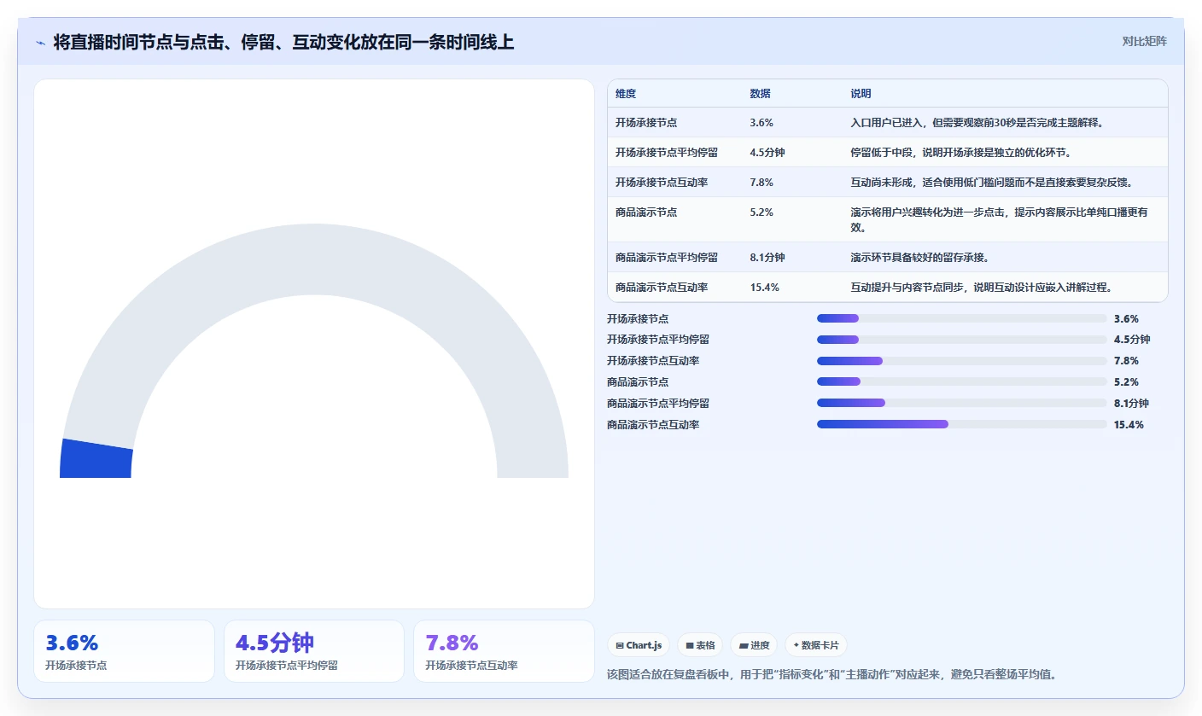Click the 表格 tag chip

[700, 645]
